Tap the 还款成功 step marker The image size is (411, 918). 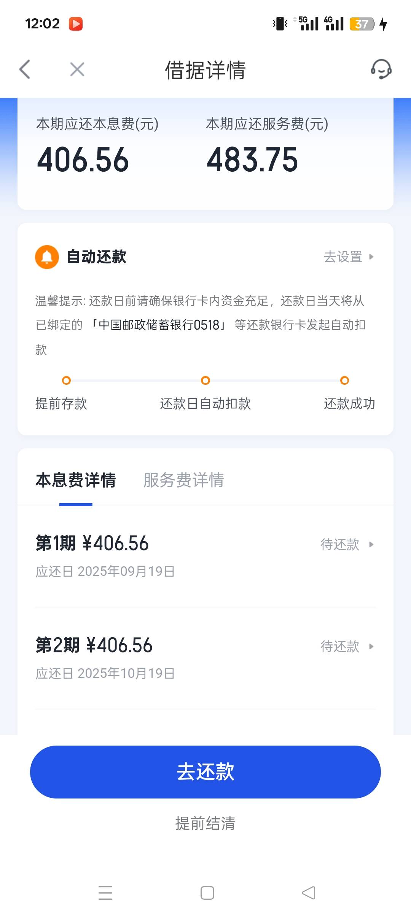click(x=345, y=380)
